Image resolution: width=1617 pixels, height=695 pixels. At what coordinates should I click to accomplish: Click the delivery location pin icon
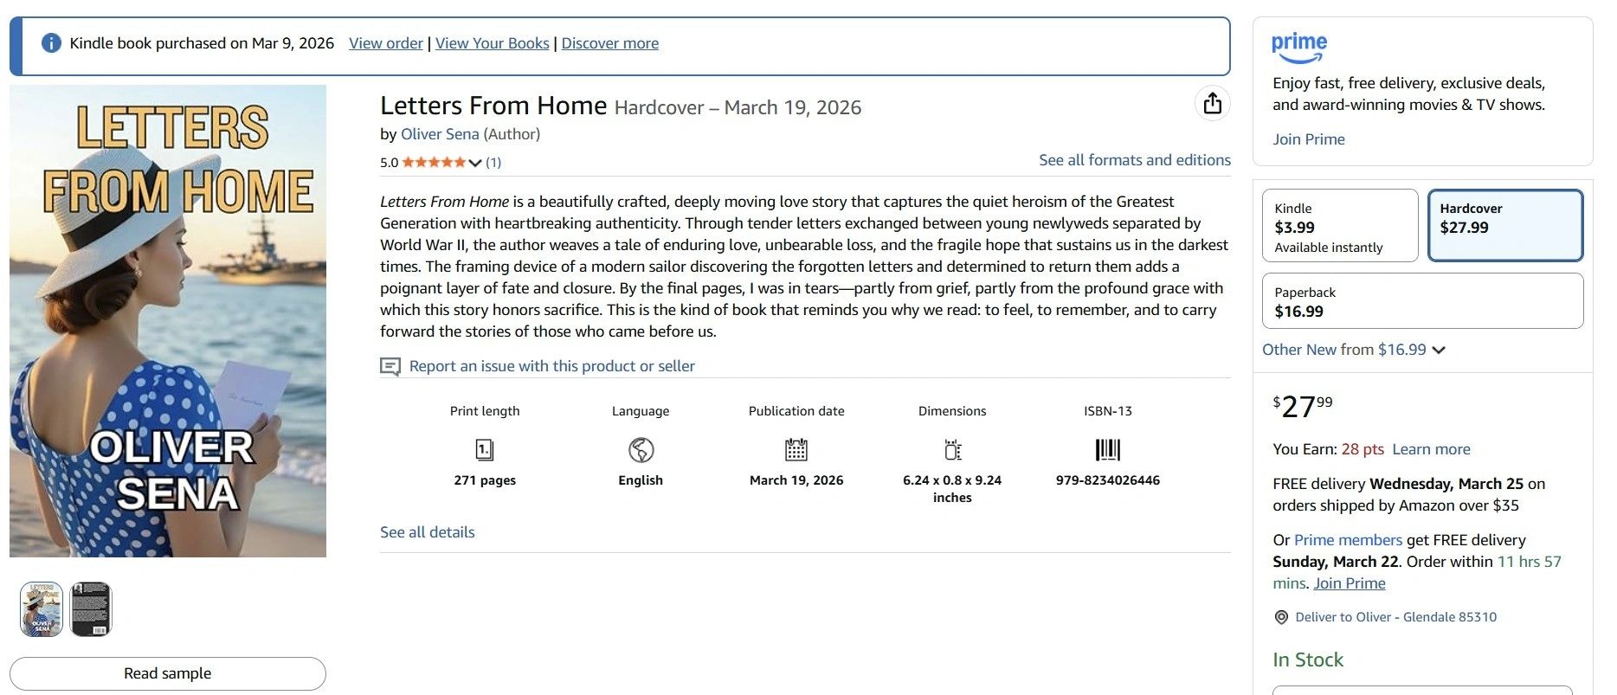(1281, 617)
